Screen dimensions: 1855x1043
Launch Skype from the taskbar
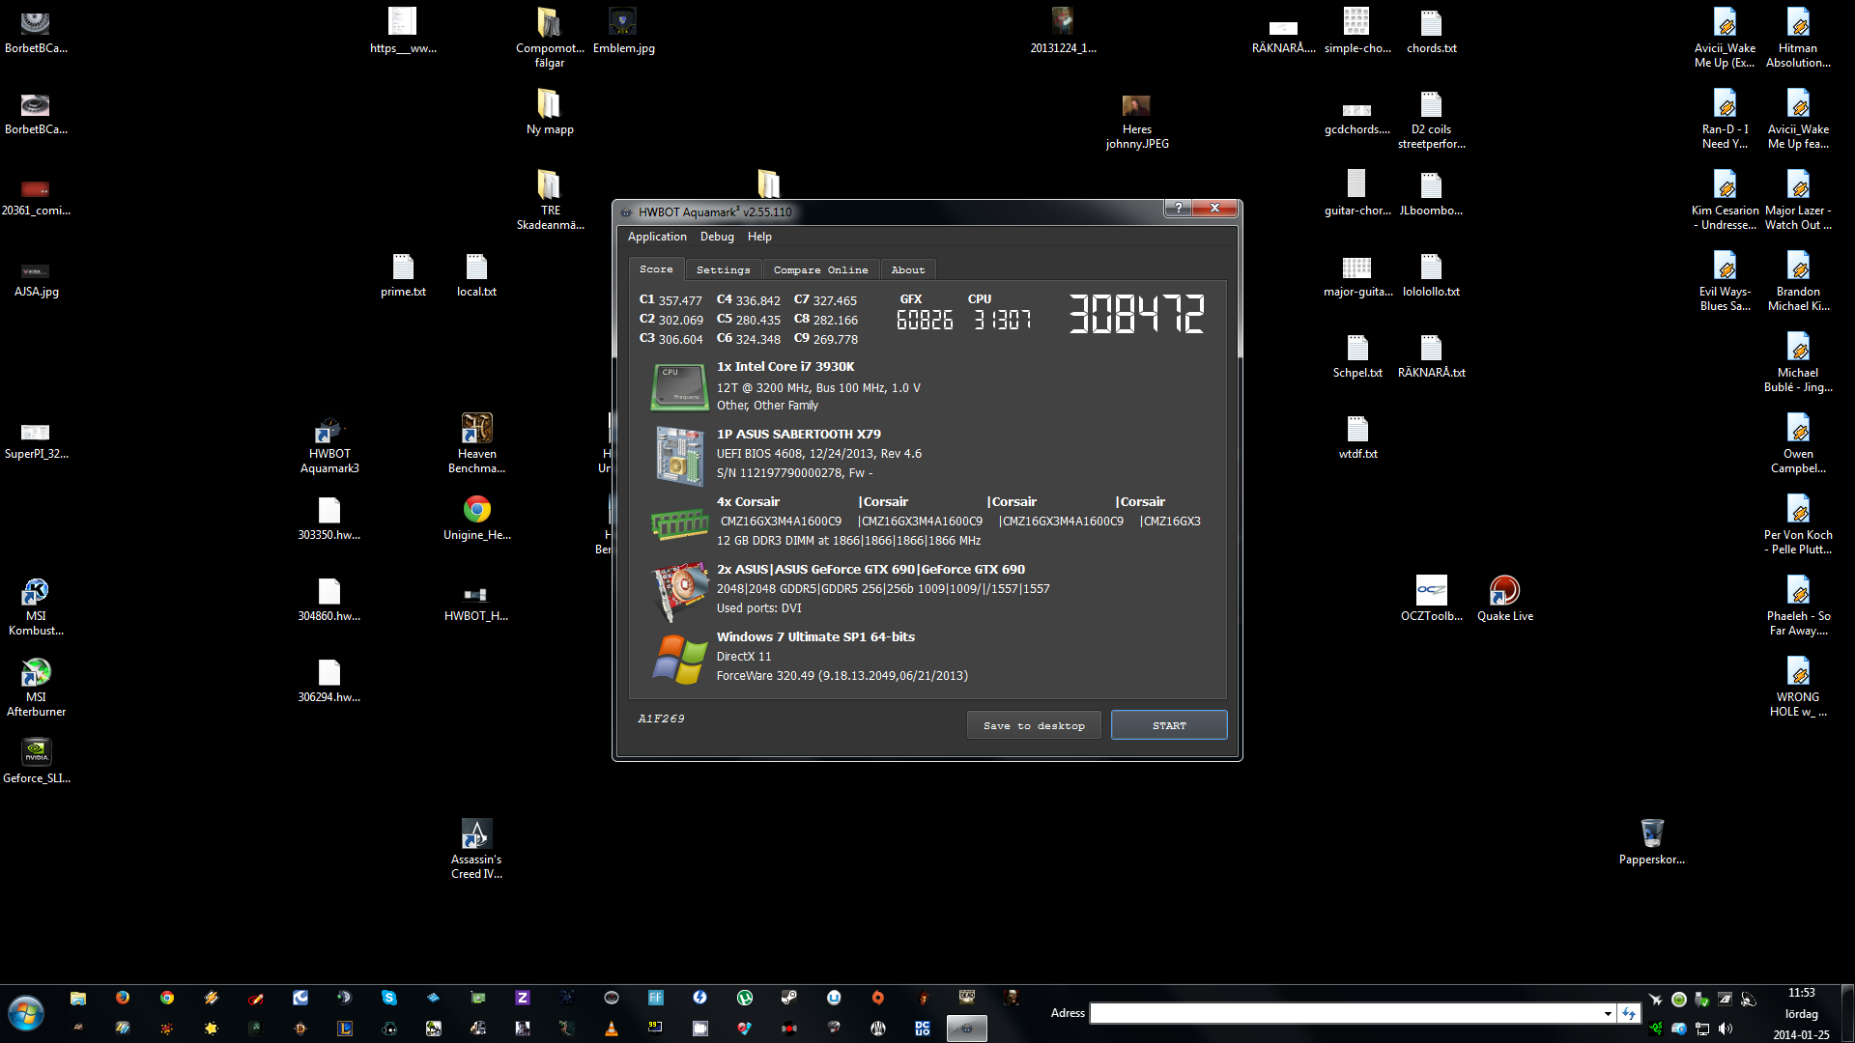tap(389, 998)
